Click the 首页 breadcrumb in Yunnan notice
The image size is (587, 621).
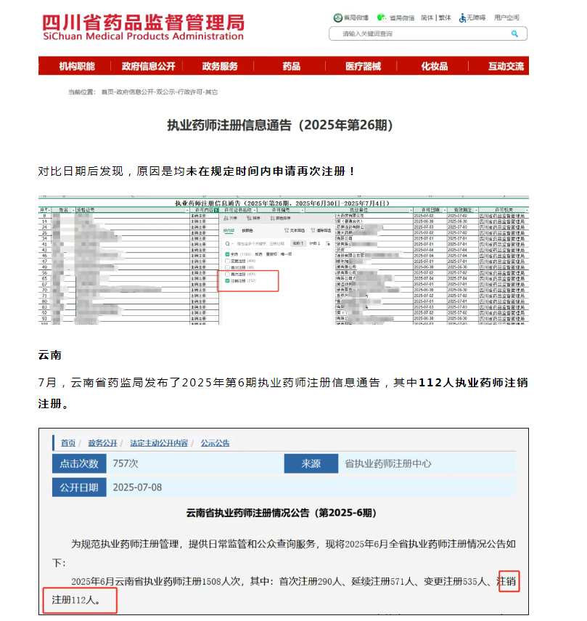point(68,443)
